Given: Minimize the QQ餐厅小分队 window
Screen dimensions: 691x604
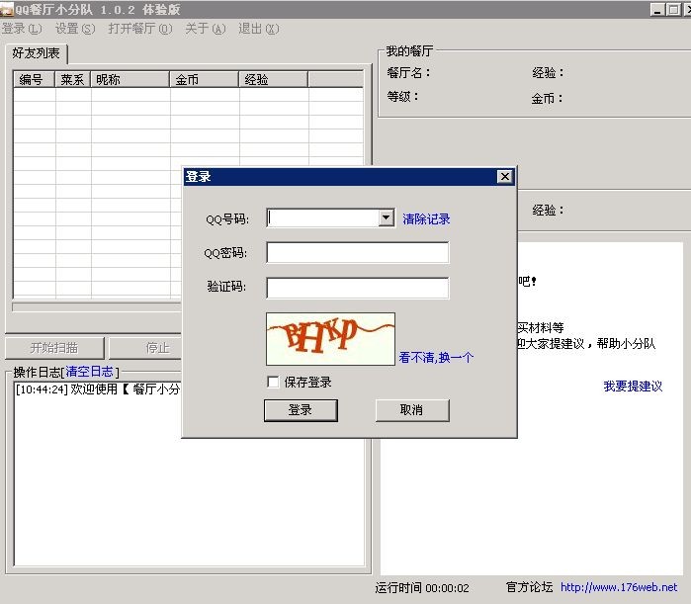Looking at the screenshot, I should (657, 9).
